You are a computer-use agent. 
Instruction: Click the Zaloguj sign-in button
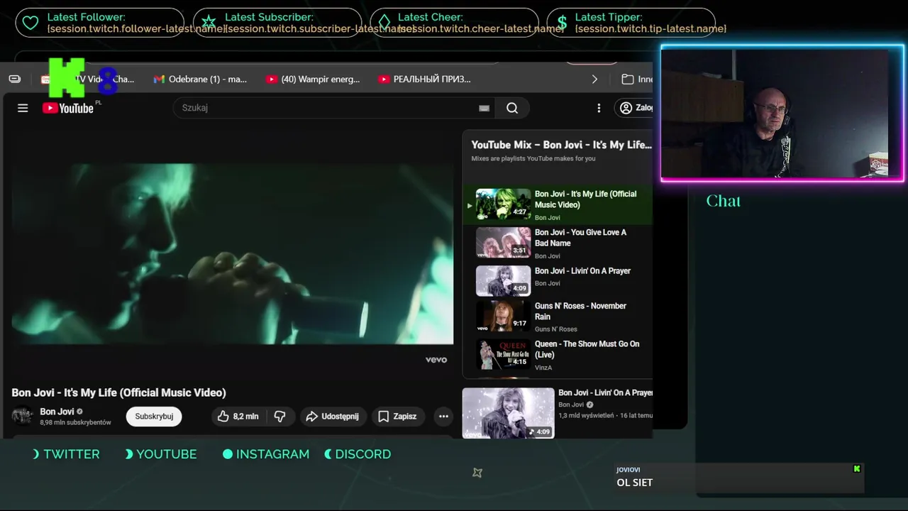[636, 108]
